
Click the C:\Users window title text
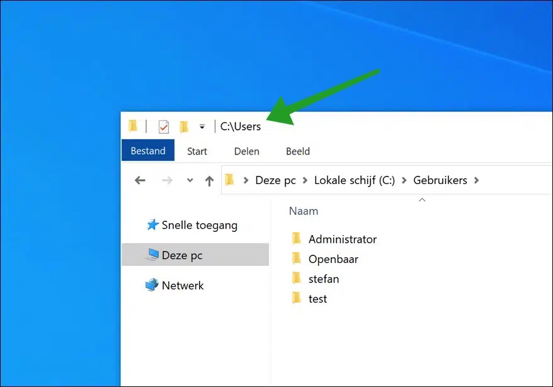click(241, 126)
